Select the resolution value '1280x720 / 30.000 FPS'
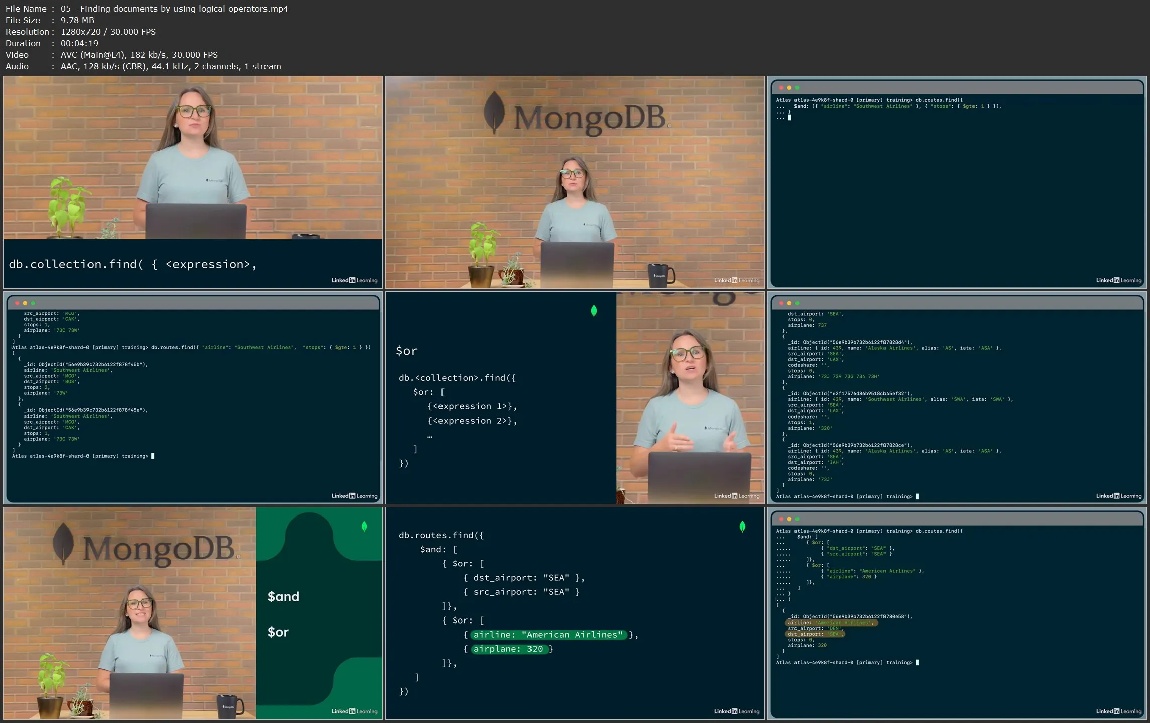 click(x=108, y=32)
